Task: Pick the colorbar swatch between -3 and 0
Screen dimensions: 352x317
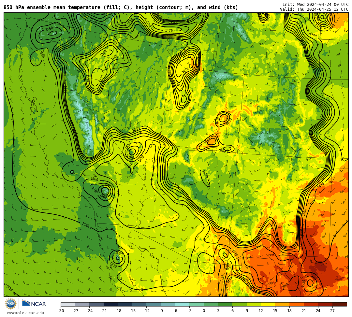Action: [x=197, y=304]
